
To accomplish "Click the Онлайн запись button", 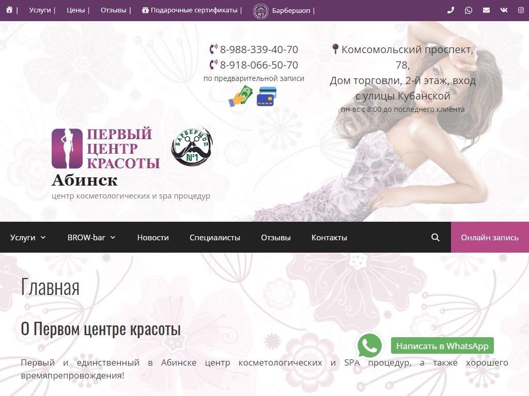I will click(x=490, y=237).
